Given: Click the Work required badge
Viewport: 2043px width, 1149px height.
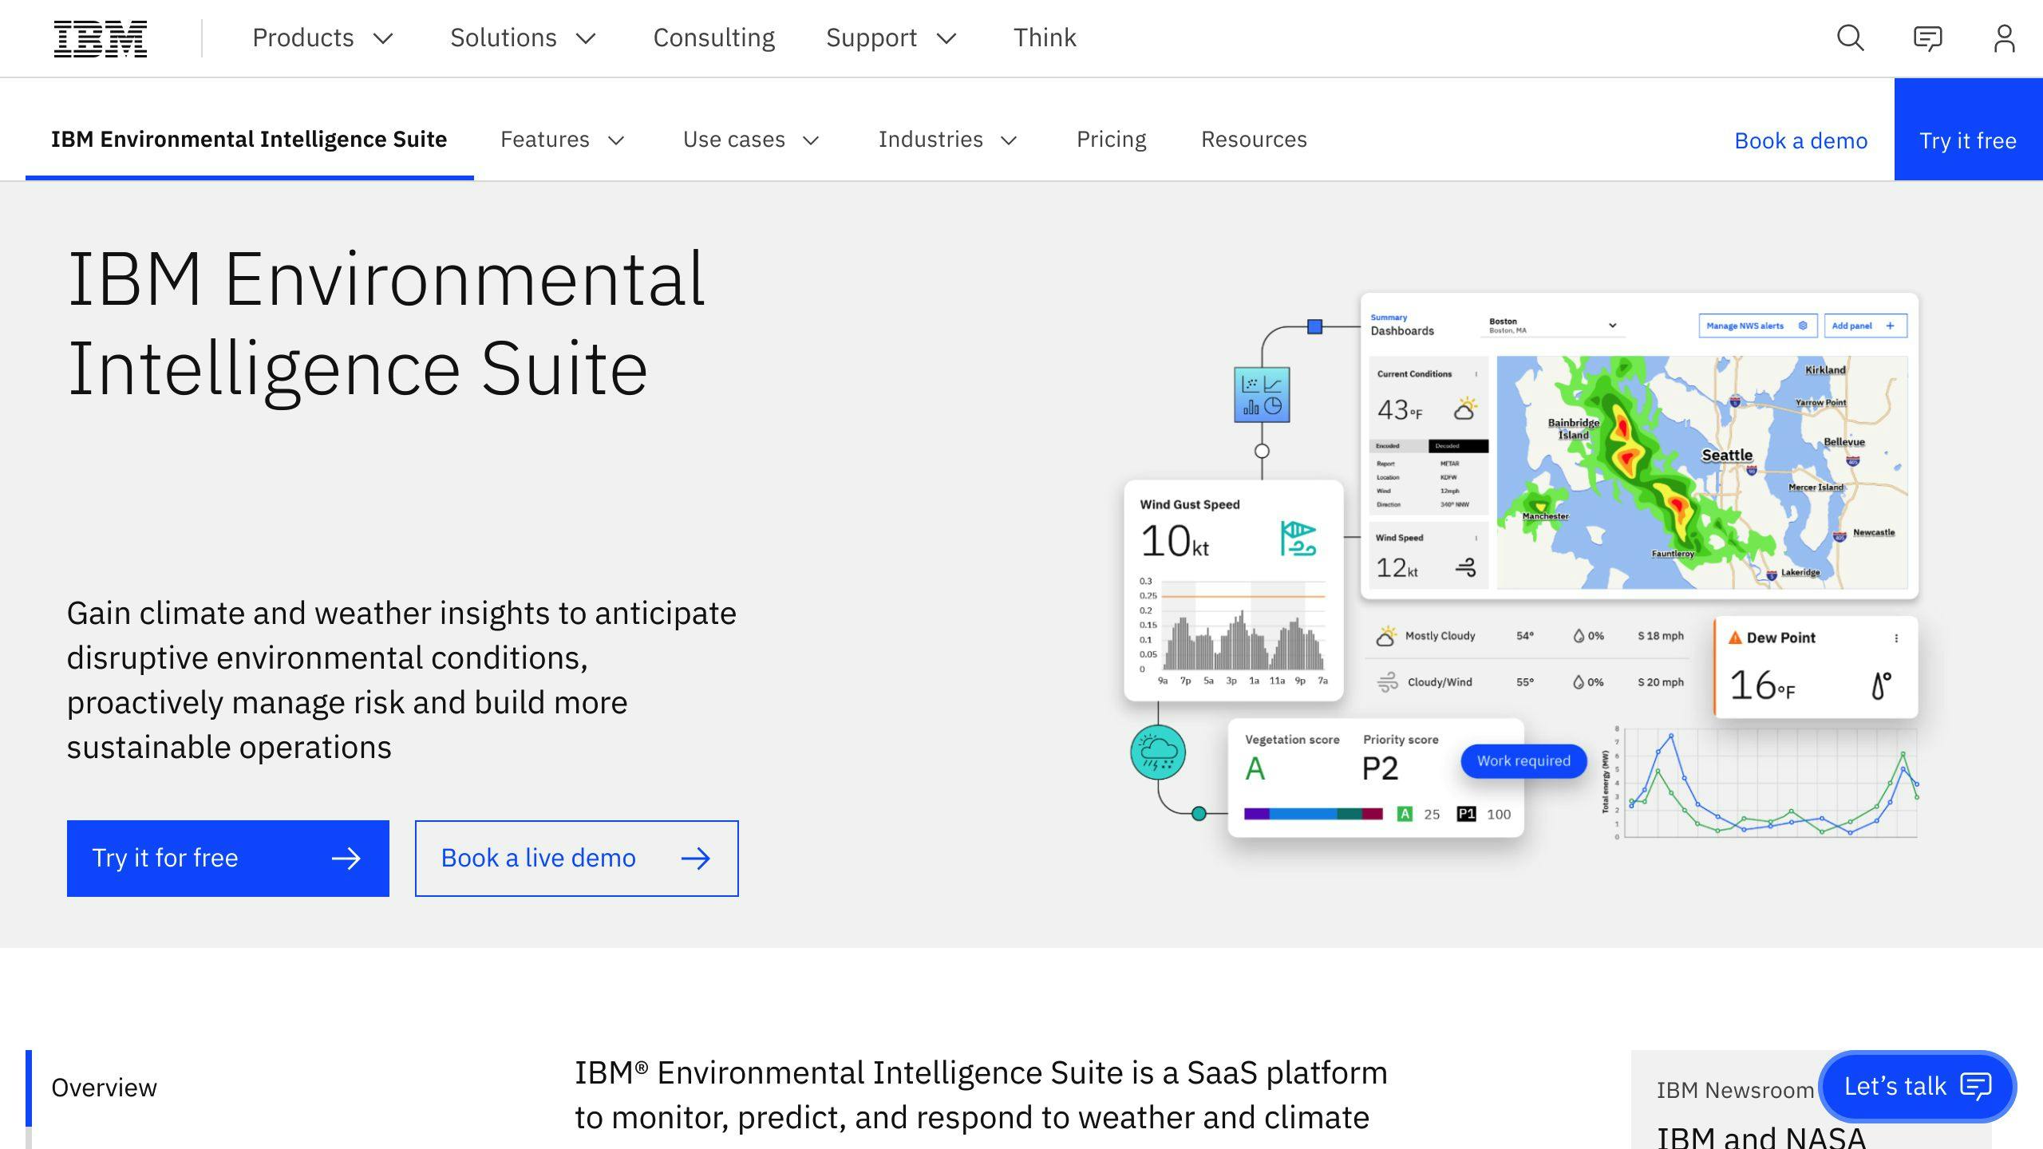Looking at the screenshot, I should (x=1523, y=761).
